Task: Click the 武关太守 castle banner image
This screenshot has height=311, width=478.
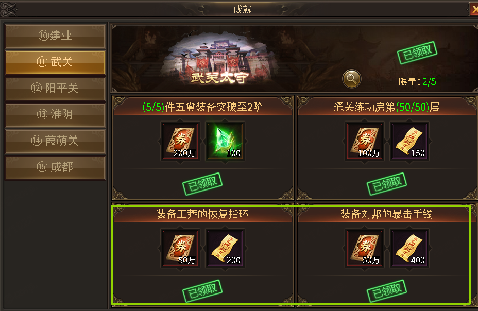Action: [x=218, y=61]
